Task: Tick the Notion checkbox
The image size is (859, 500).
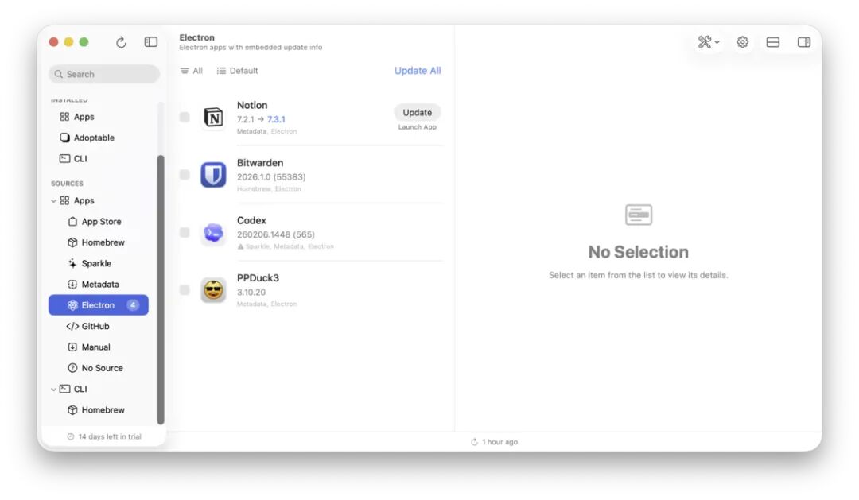Action: (185, 117)
